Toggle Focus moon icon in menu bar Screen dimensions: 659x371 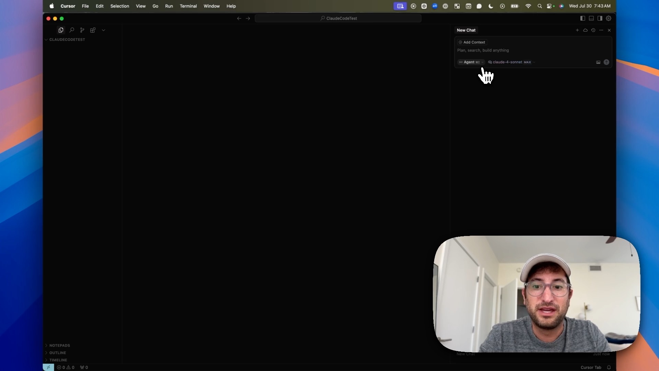tap(490, 6)
